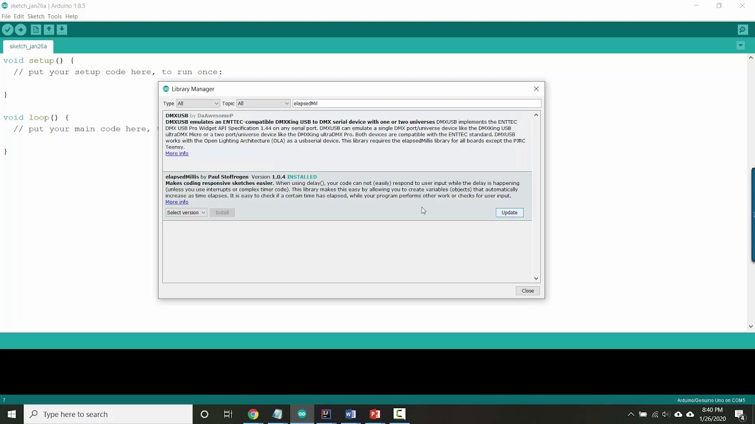Open the Sketch menu
Viewport: 755px width, 424px height.
point(36,16)
